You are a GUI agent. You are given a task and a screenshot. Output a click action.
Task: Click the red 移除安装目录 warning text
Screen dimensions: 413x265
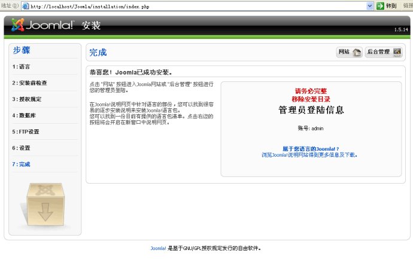[311, 99]
